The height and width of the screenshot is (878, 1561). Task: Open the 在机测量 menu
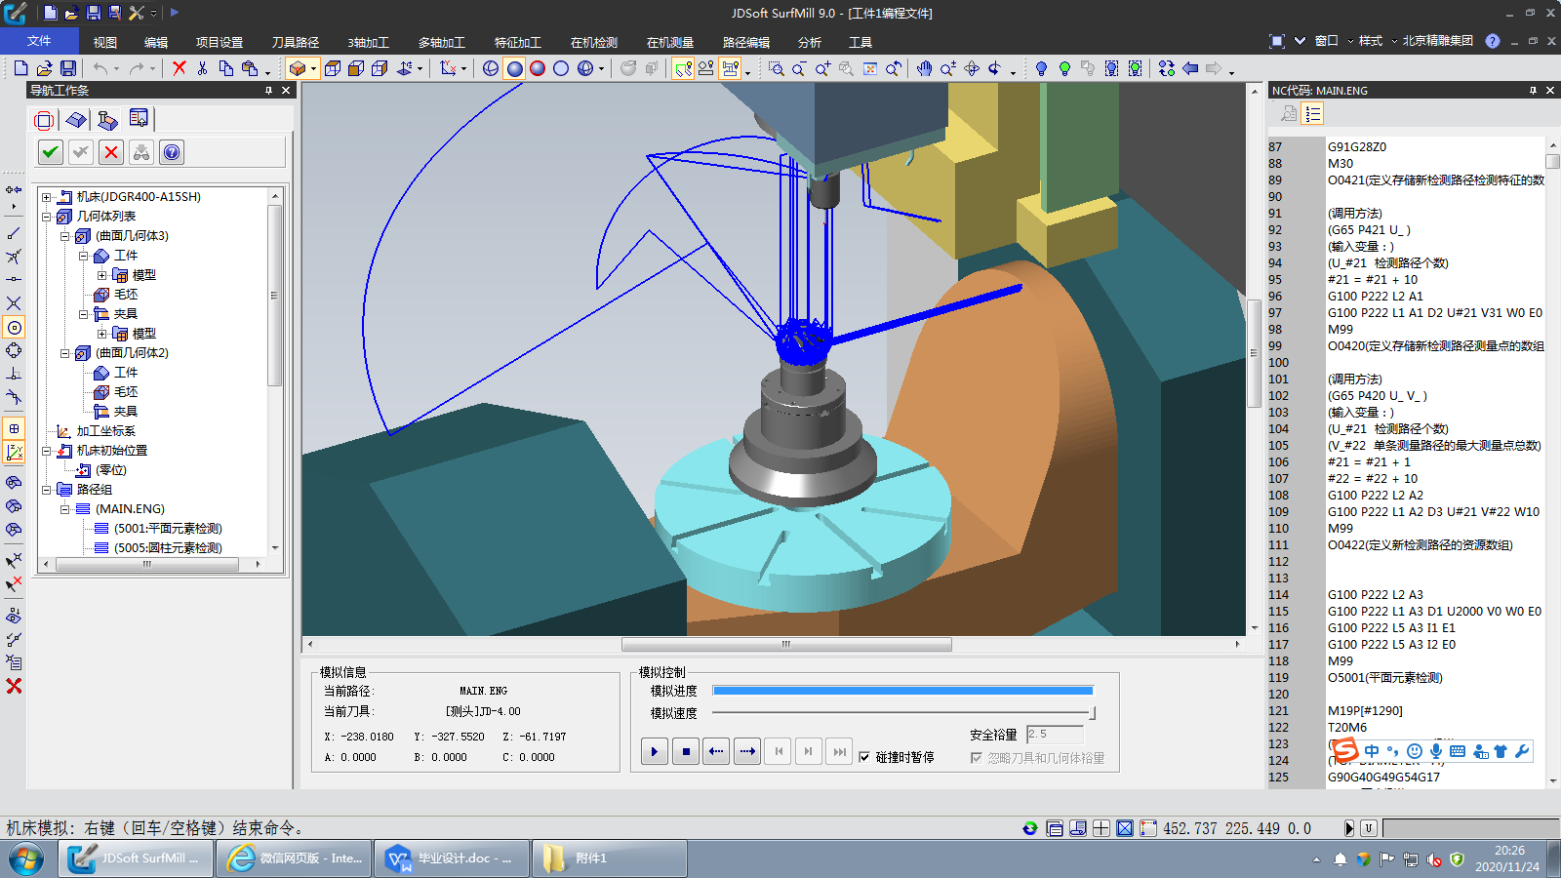[x=669, y=42]
